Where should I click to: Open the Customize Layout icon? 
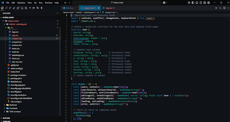pos(189,3)
